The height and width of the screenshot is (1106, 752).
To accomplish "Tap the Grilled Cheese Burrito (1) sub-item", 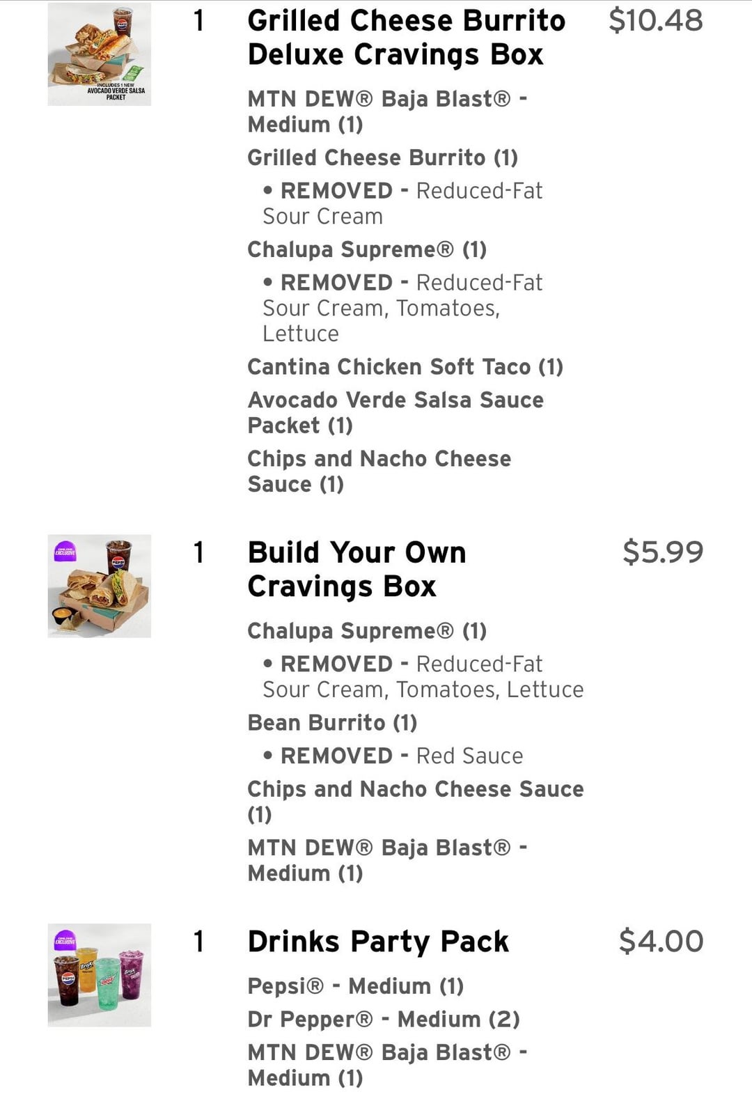I will [x=382, y=158].
